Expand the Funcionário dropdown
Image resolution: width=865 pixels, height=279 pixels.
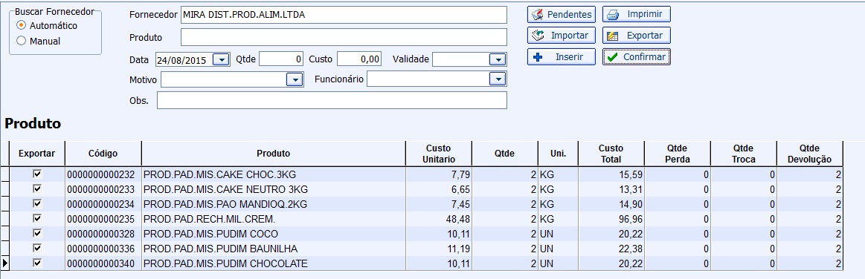(x=498, y=80)
